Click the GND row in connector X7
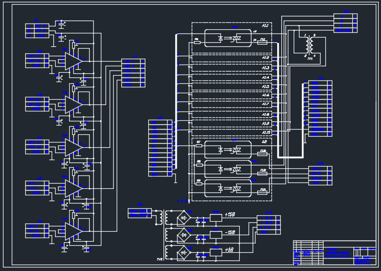Image resolution: width=381 pixels, height=271 pixels. tap(134, 85)
